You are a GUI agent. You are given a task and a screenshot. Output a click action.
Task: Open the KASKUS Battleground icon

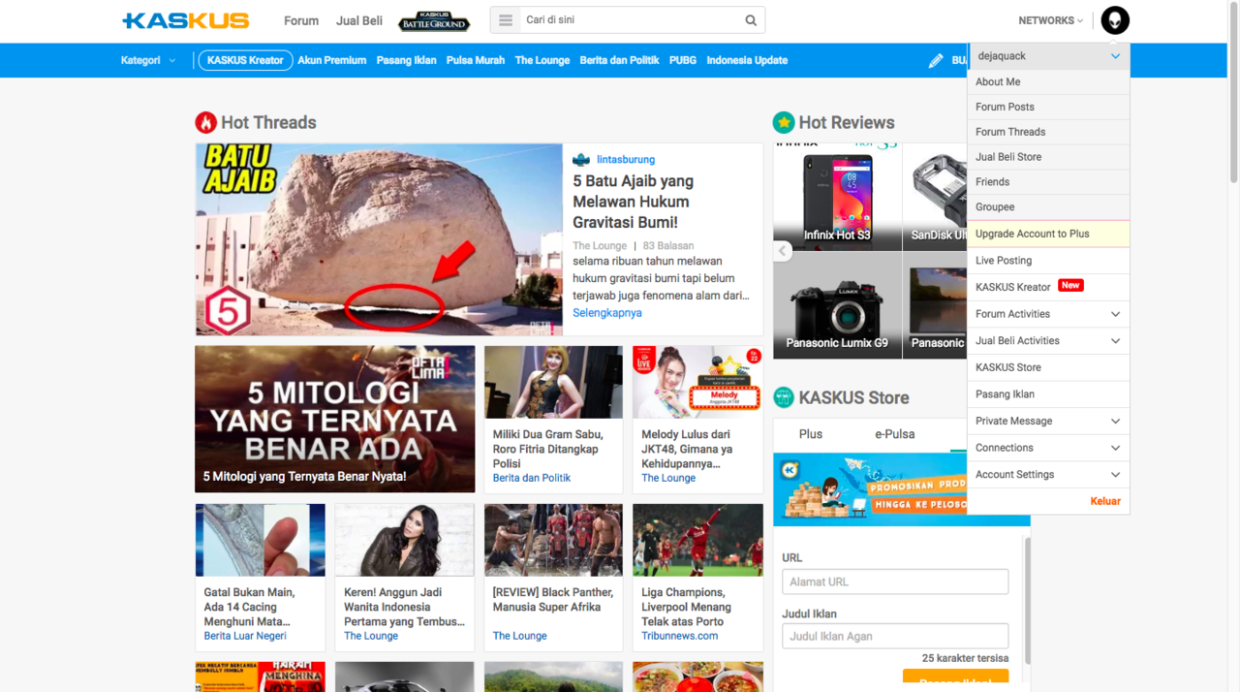click(433, 20)
